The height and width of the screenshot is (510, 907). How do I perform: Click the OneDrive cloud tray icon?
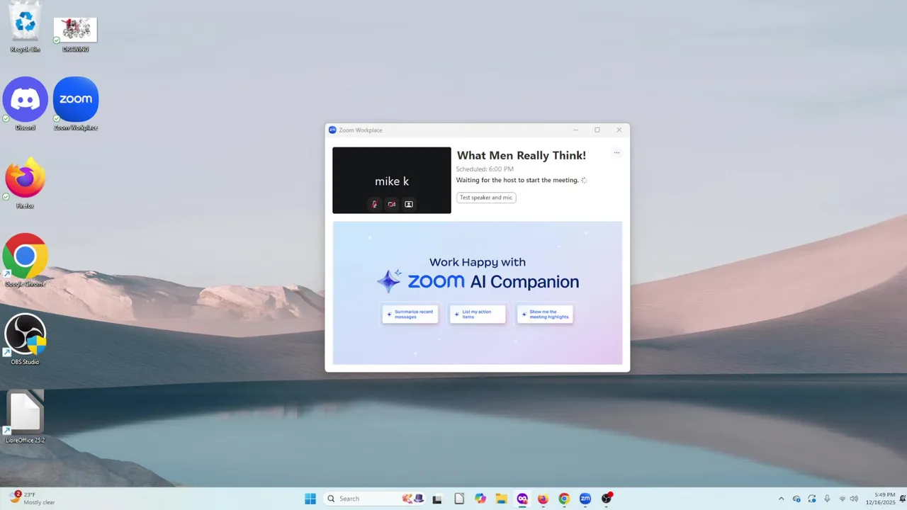pyautogui.click(x=796, y=499)
